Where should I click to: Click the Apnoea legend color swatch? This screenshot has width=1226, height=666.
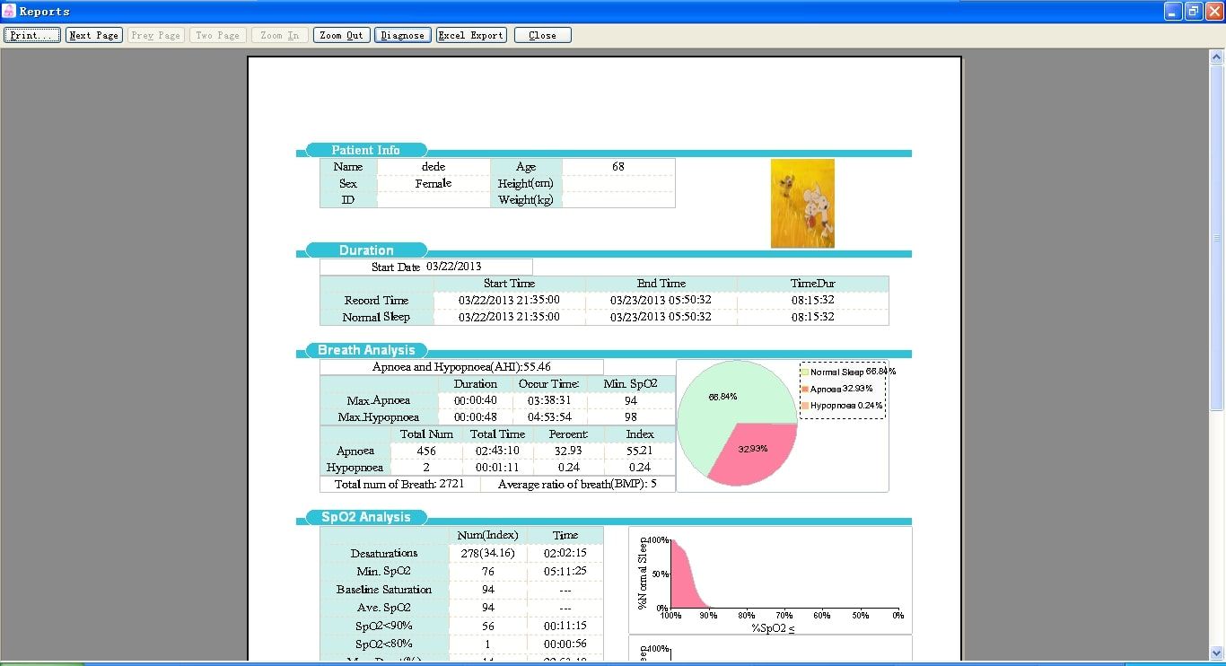pyautogui.click(x=805, y=390)
